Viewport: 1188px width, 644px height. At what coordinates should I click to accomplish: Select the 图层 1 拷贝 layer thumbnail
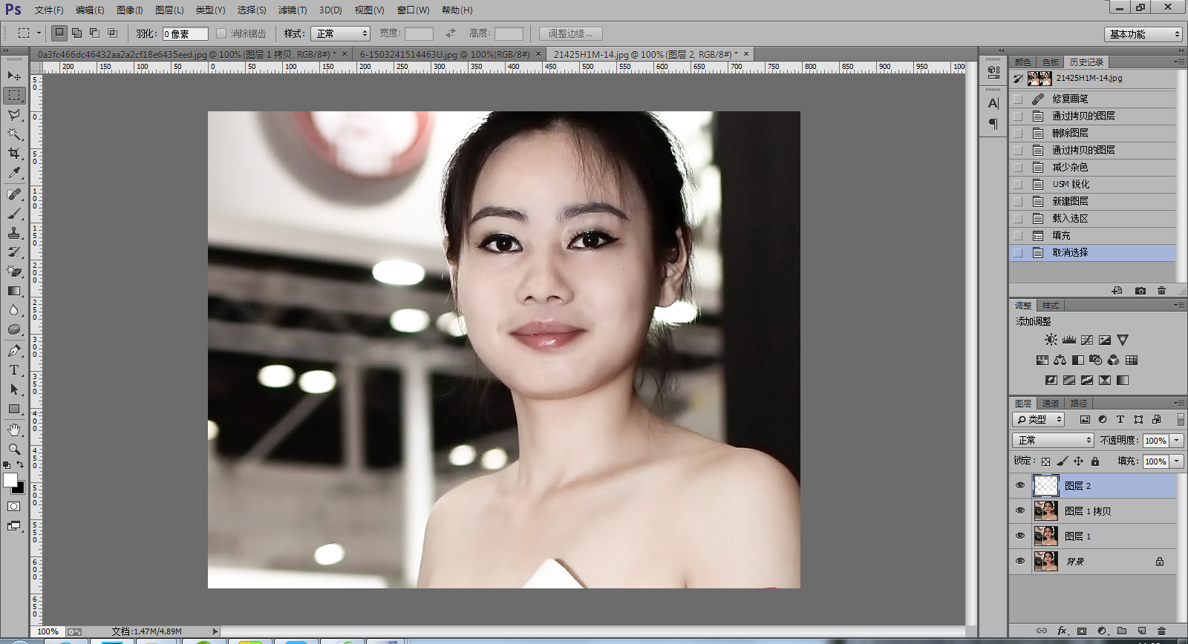pos(1046,511)
